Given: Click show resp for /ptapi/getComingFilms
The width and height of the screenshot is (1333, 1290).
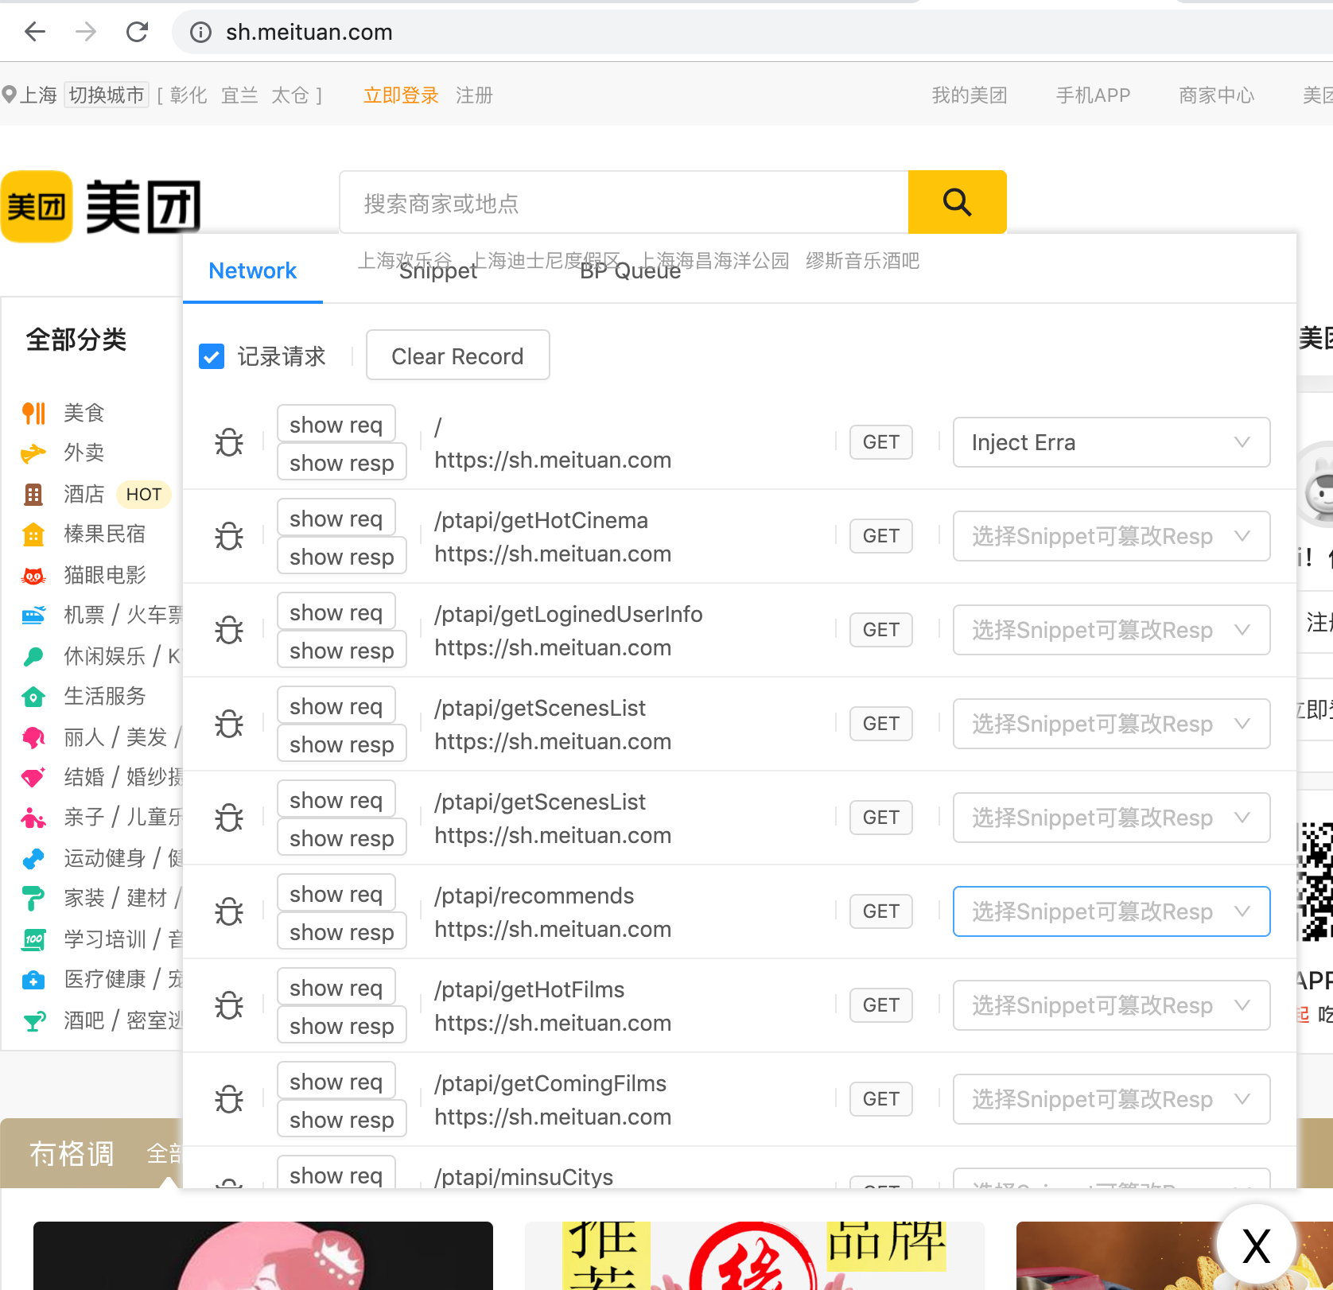Looking at the screenshot, I should click(341, 1120).
